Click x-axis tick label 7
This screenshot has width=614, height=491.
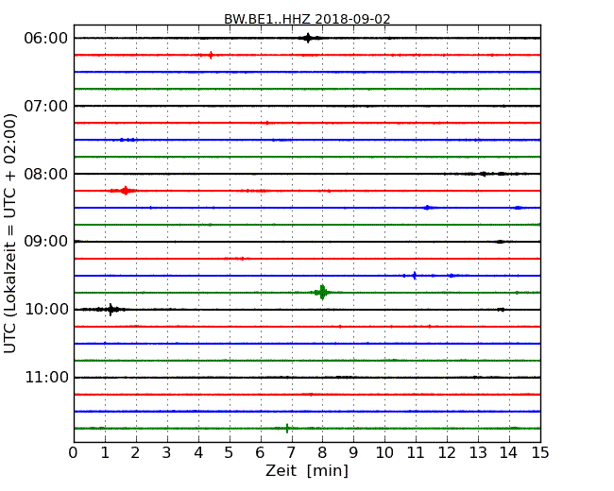(x=291, y=452)
